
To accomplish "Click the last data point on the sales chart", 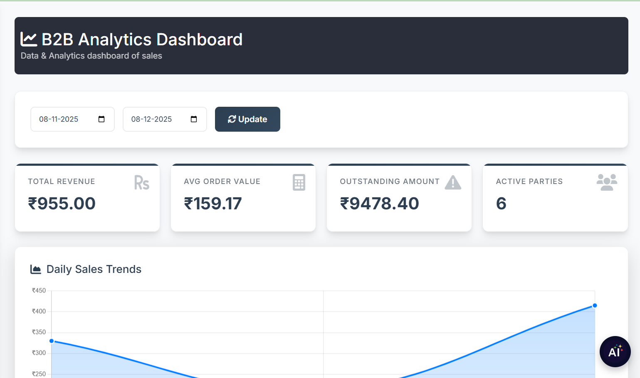I will tap(595, 306).
